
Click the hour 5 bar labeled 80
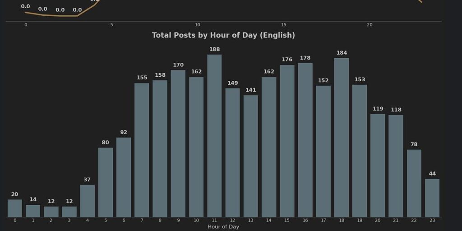[106, 182]
